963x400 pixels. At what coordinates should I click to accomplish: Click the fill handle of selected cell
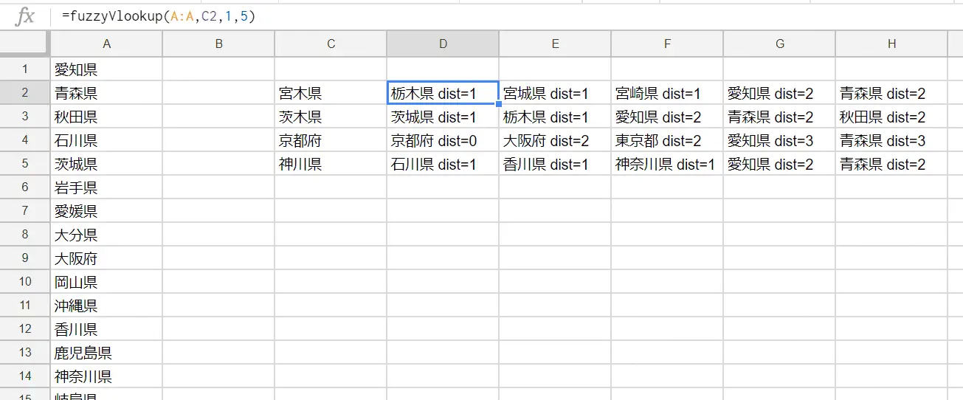point(499,105)
